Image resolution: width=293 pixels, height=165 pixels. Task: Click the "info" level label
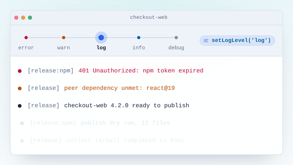point(139,48)
